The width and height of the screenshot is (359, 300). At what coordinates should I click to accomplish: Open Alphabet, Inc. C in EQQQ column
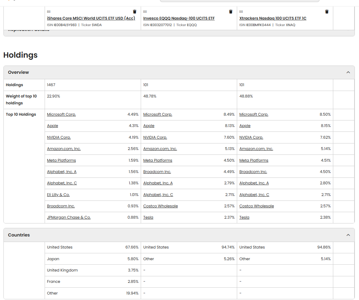pyautogui.click(x=158, y=195)
